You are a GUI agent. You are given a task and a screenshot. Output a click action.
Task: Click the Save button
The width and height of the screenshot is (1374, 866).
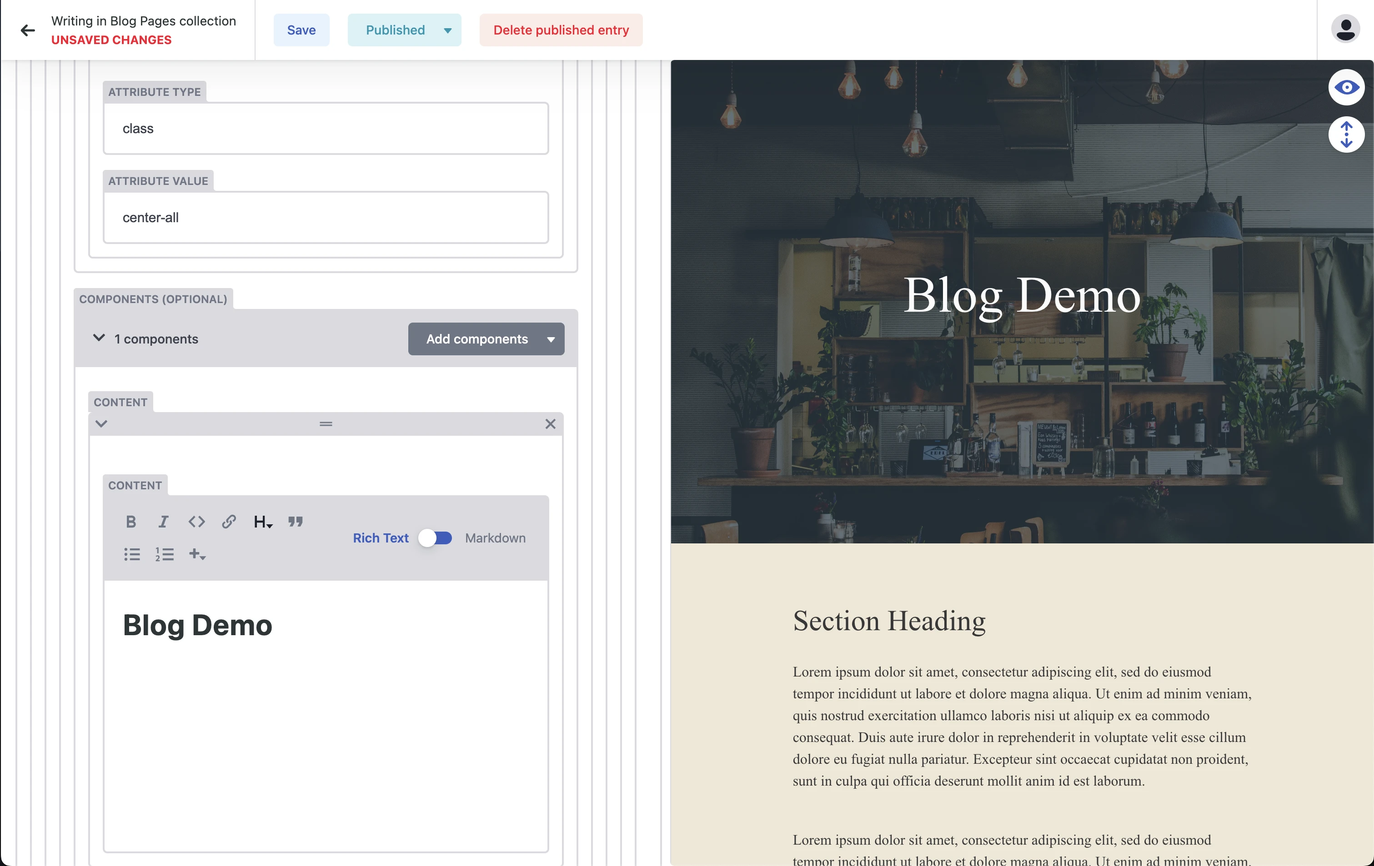click(x=301, y=30)
